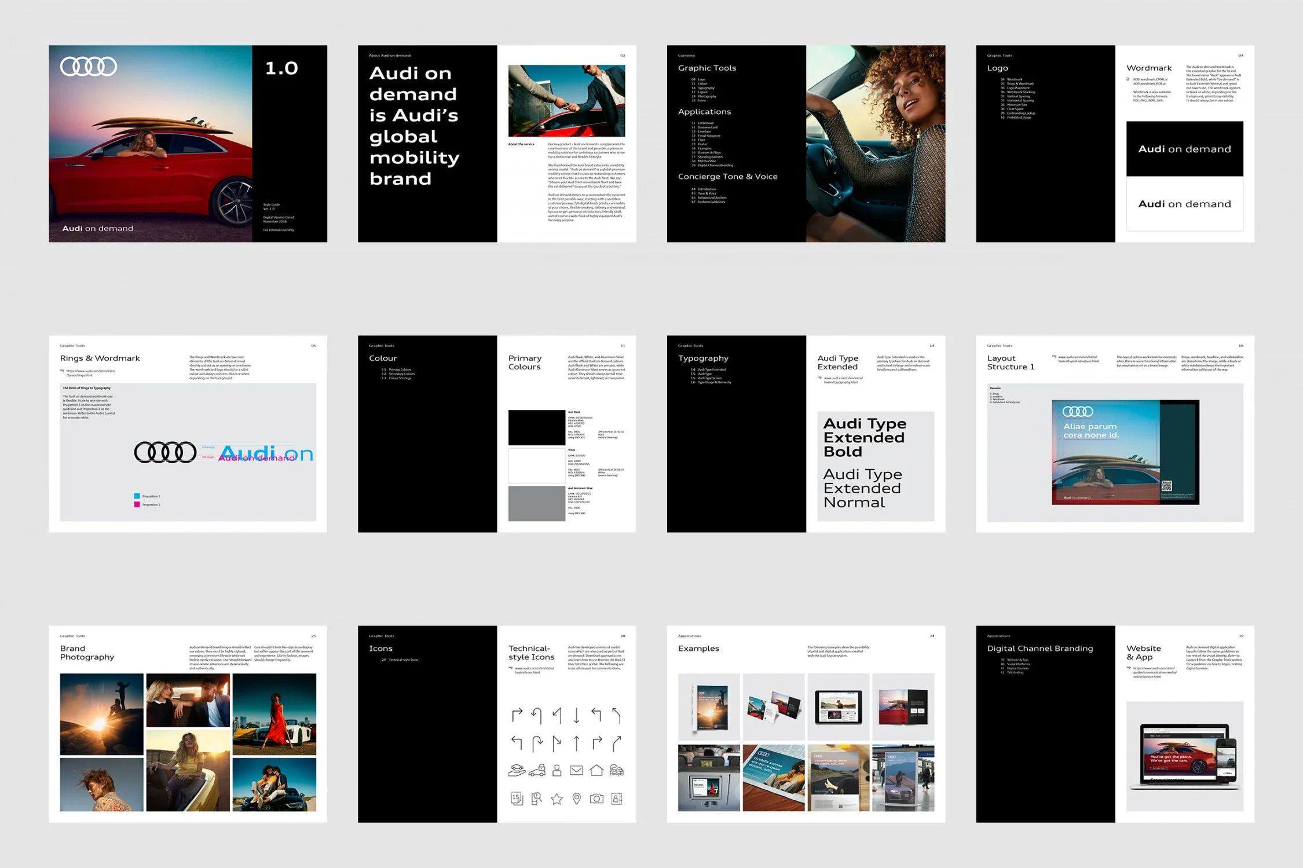
Task: Open the laptop and phone website mockup
Action: tap(1184, 756)
